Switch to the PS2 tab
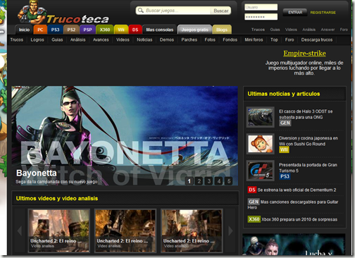 (x=71, y=30)
